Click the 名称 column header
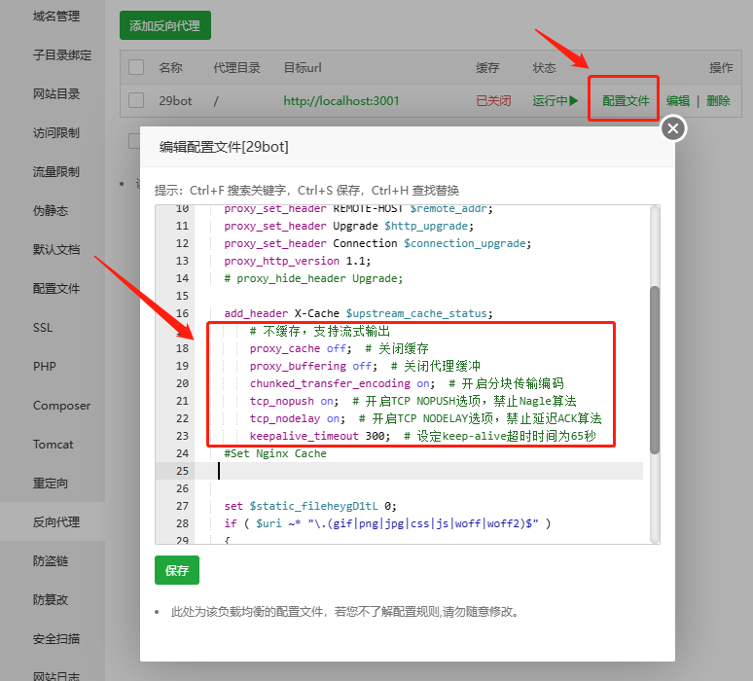This screenshot has width=753, height=681. tap(170, 68)
